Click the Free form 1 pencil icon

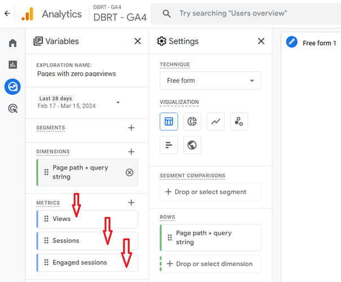click(x=291, y=42)
